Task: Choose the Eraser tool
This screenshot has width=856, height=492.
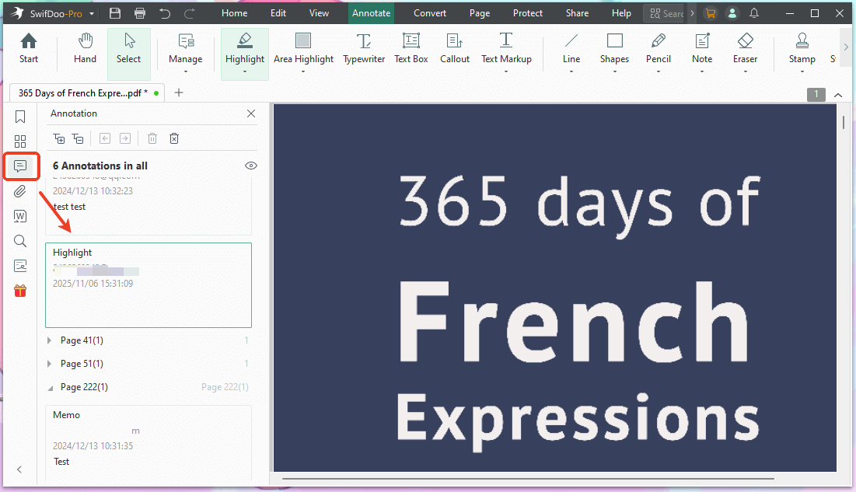Action: (745, 49)
